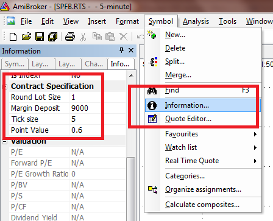Expand the Real Time Quote submenu
This screenshot has height=221, width=273.
pos(203,161)
